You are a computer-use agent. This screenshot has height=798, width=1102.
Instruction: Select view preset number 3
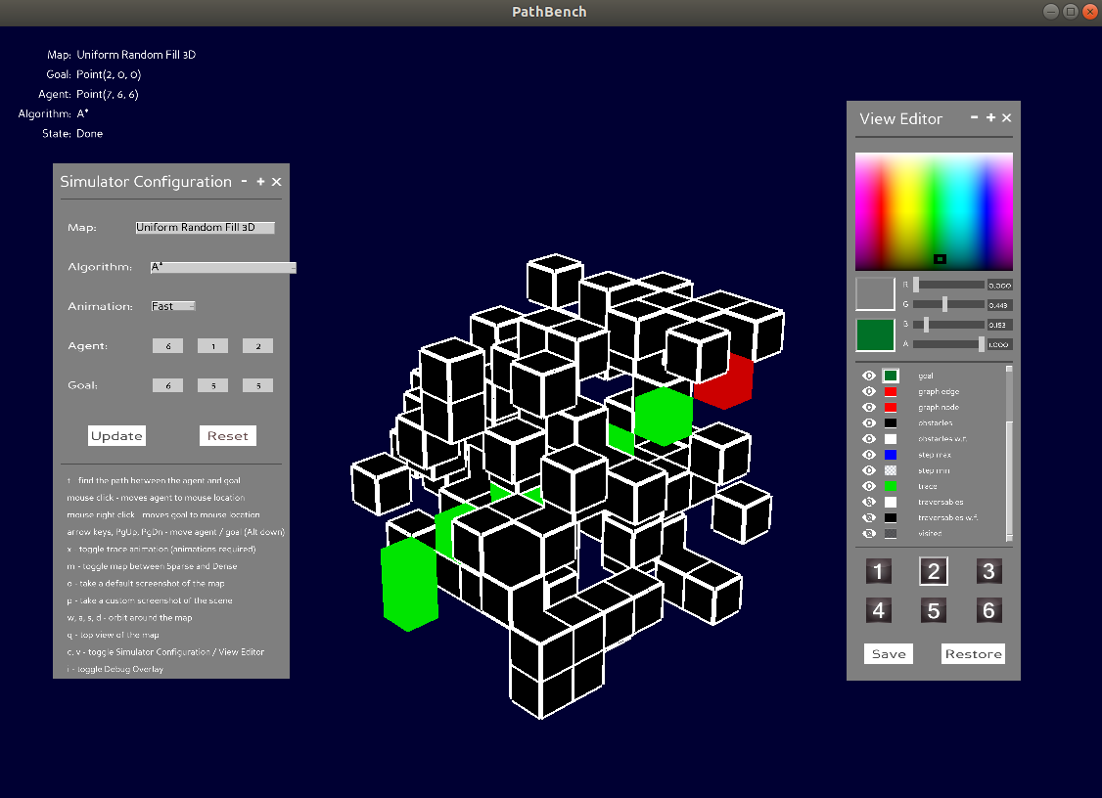[x=988, y=572]
